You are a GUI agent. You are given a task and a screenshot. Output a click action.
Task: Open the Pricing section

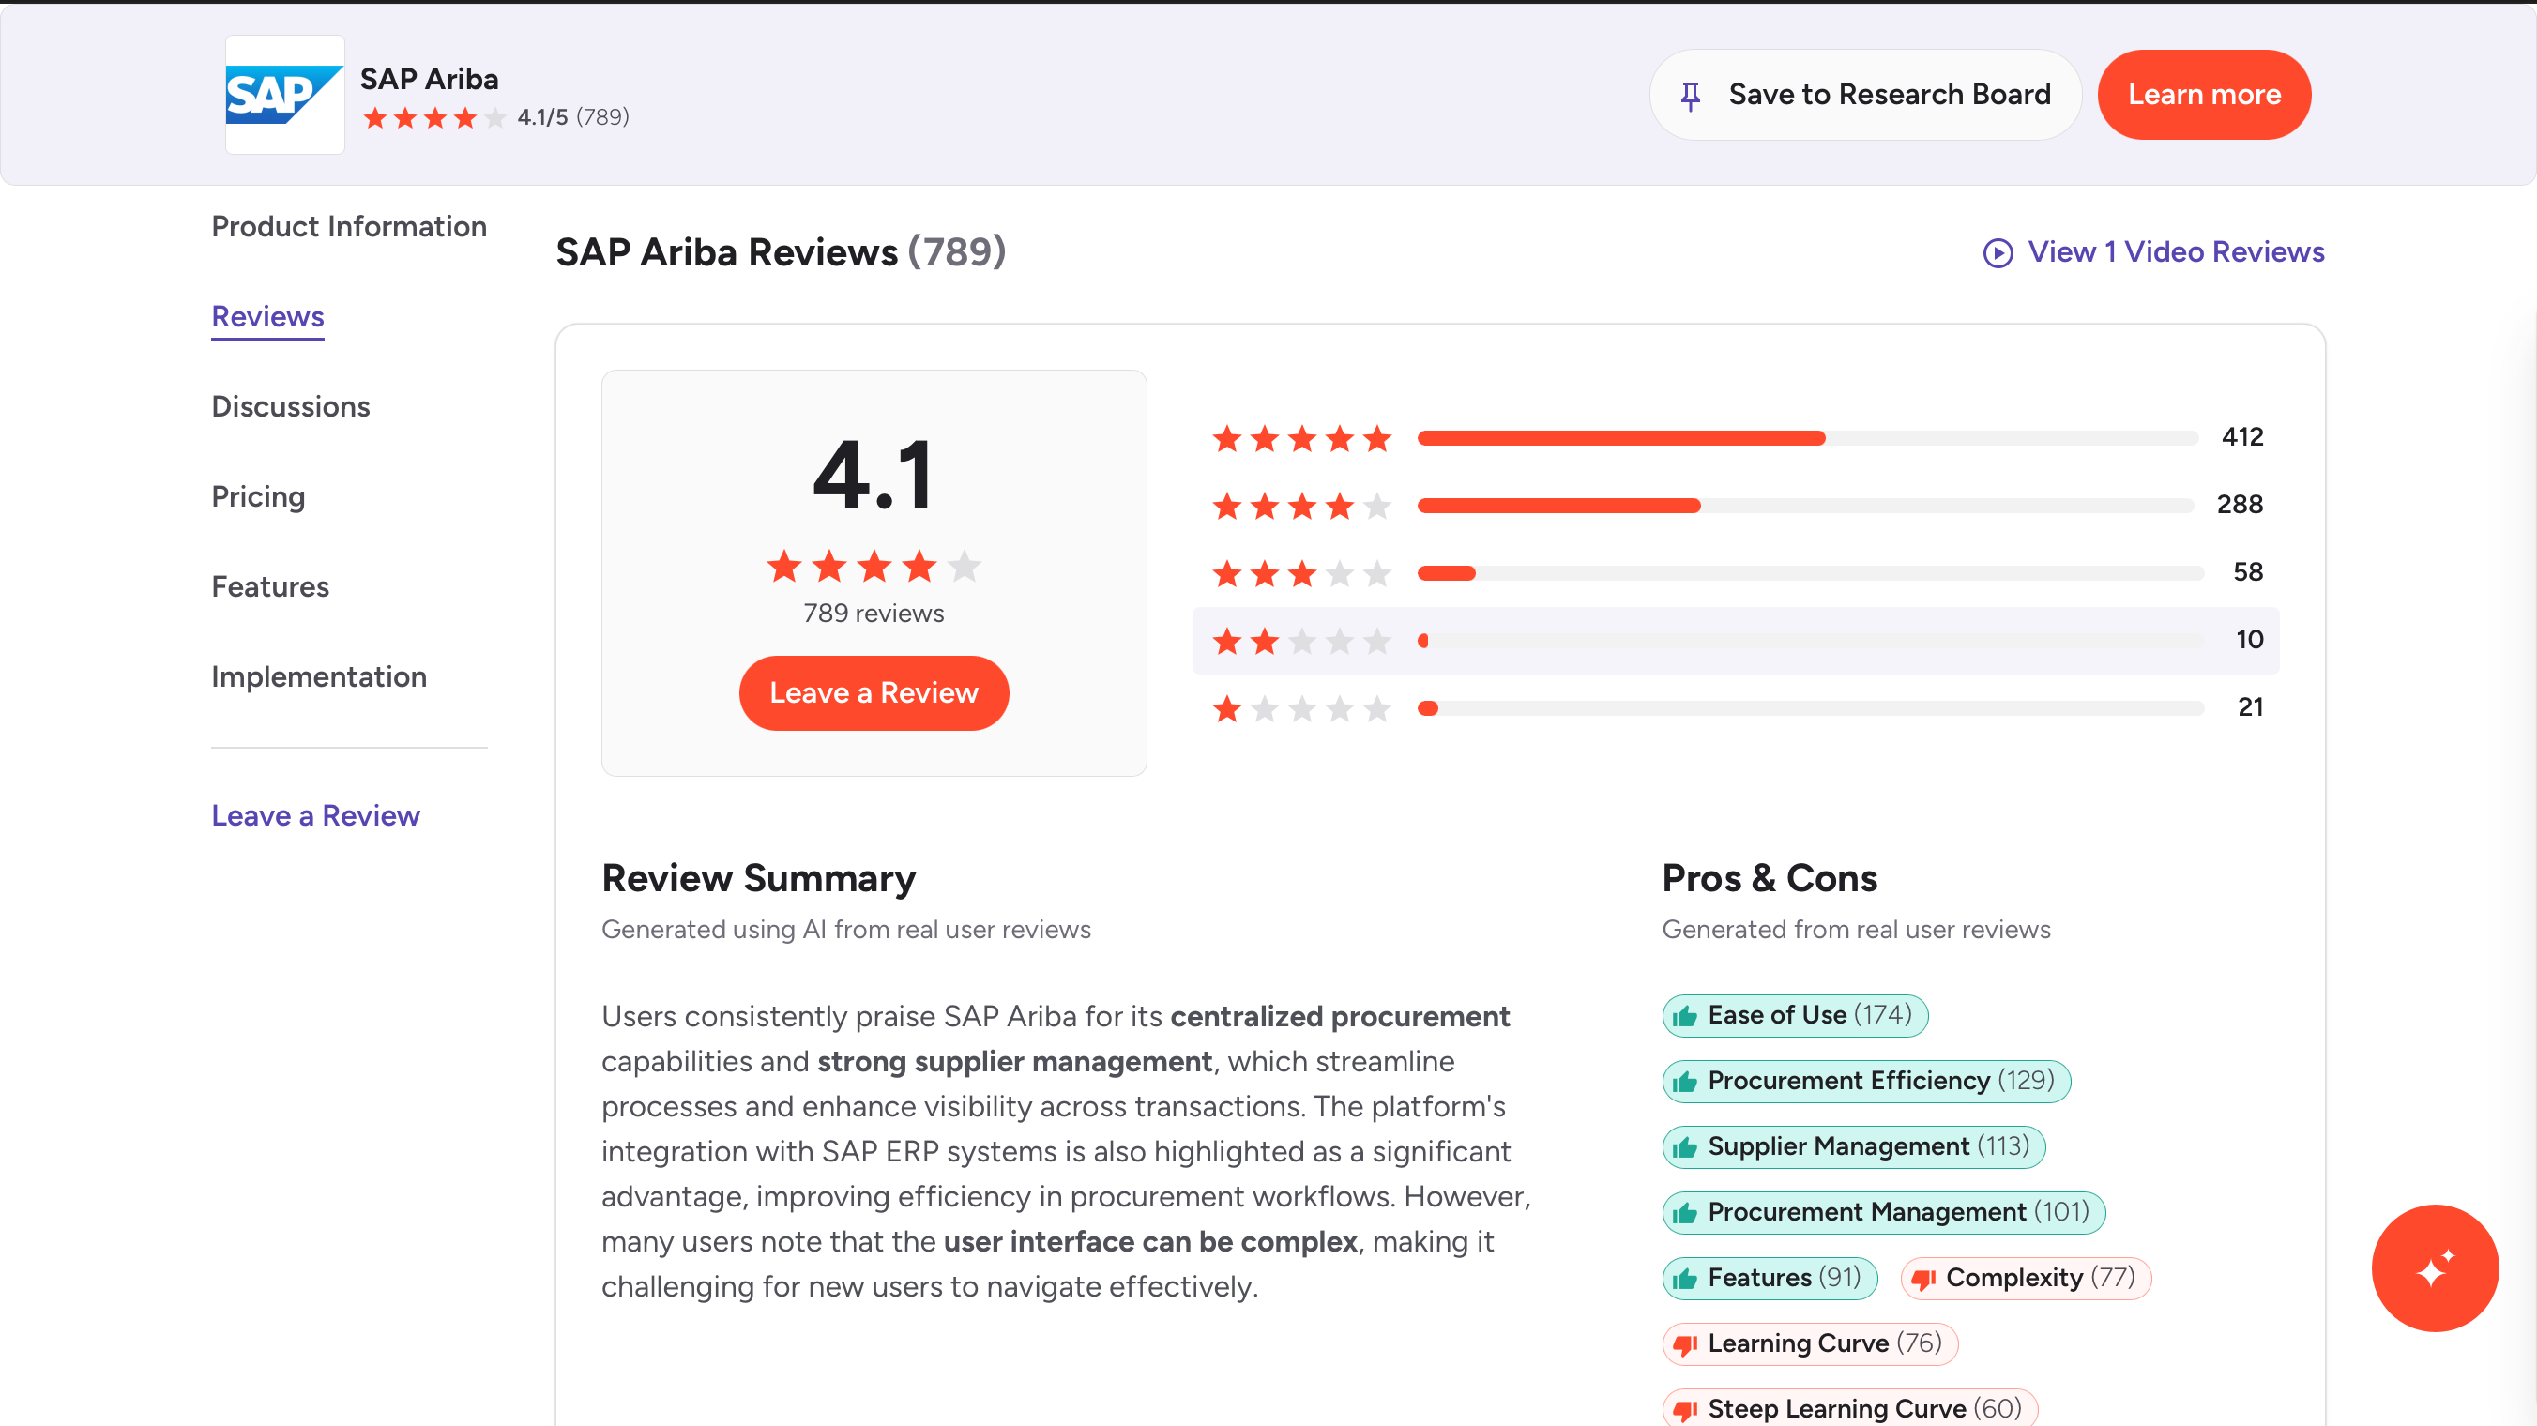point(258,496)
